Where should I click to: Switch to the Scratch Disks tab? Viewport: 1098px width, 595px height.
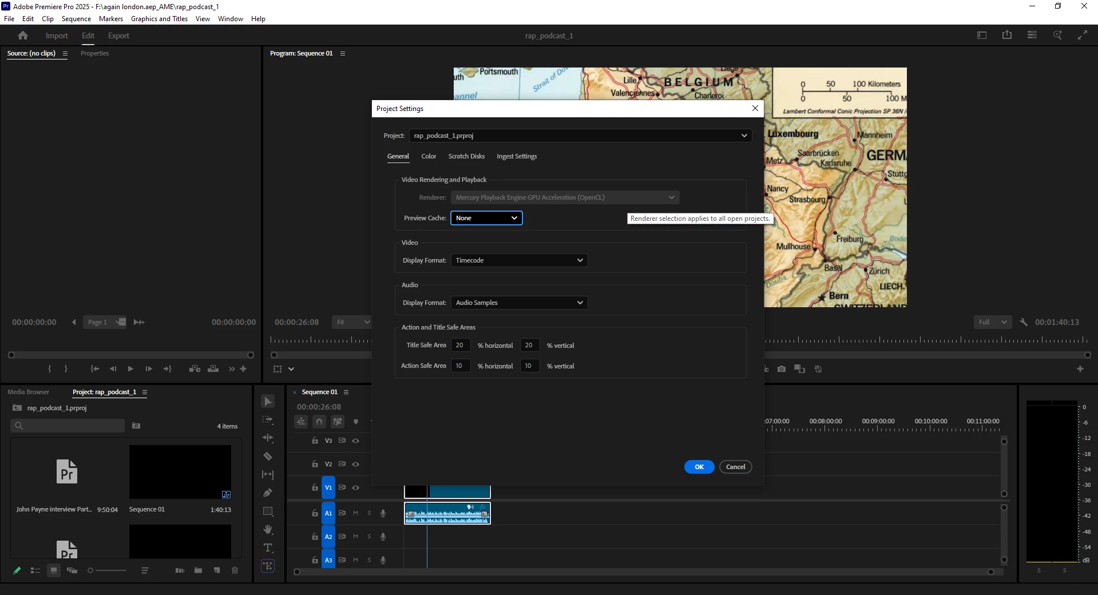[466, 156]
